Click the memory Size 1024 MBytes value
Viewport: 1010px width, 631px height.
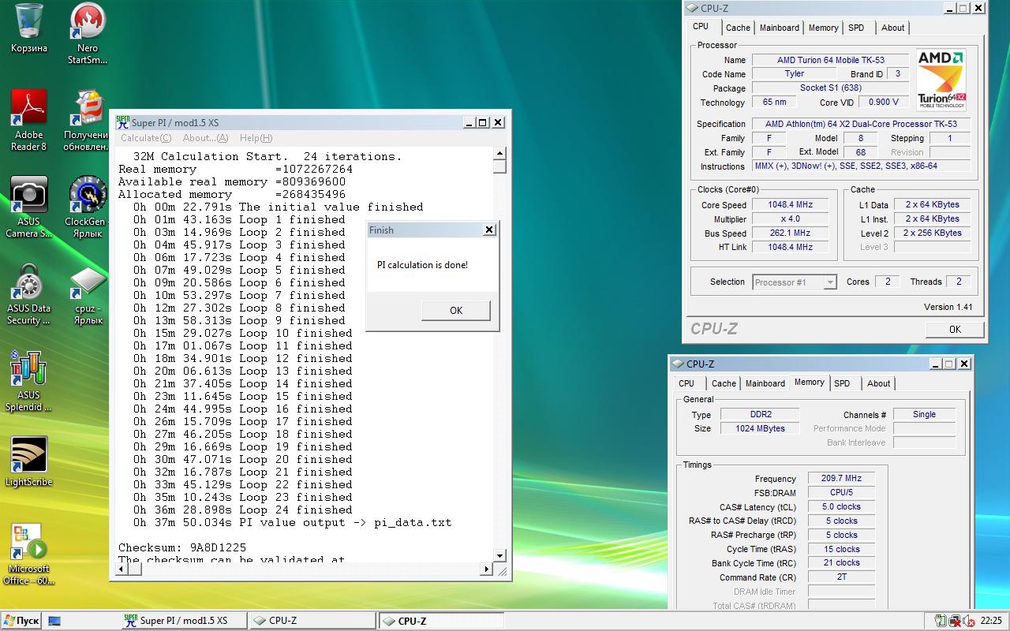760,428
